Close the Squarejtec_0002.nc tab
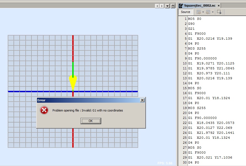Screen dimensions: 246x166 219,6
